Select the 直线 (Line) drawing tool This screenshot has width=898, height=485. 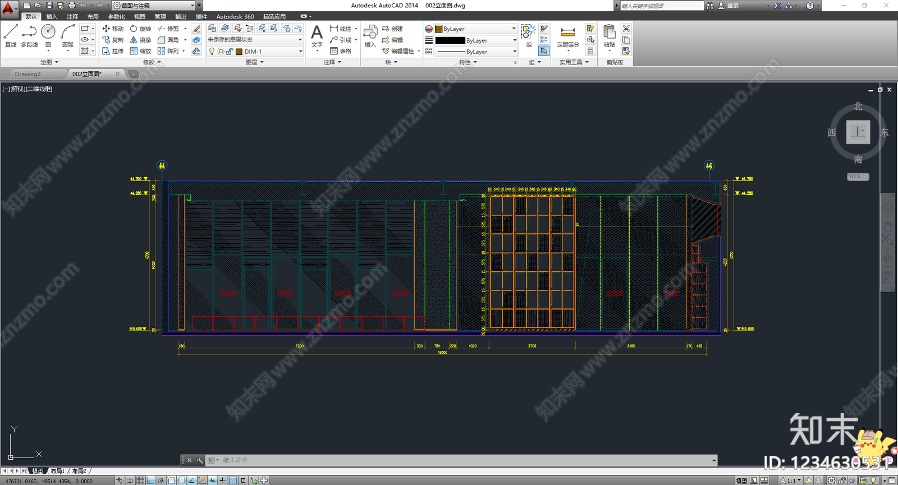11,36
